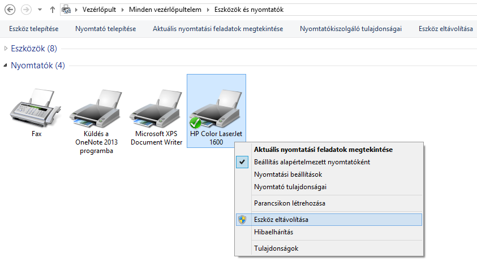Click the forward navigation arrow
The width and height of the screenshot is (477, 262).
[26, 10]
